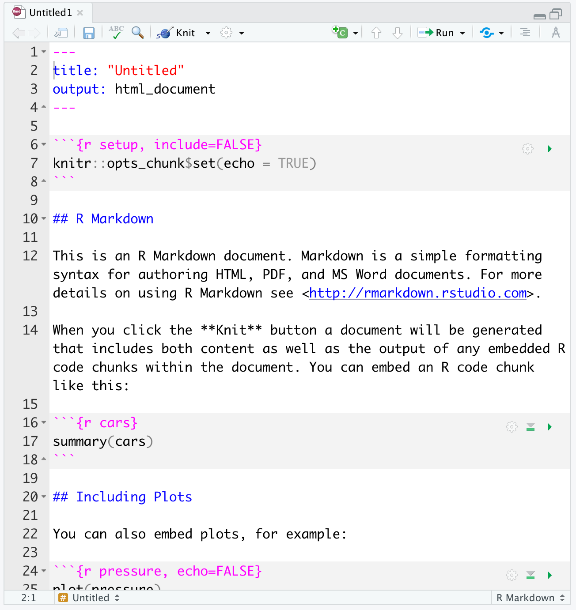
Task: Open R Markdown file type selector
Action: coord(530,598)
